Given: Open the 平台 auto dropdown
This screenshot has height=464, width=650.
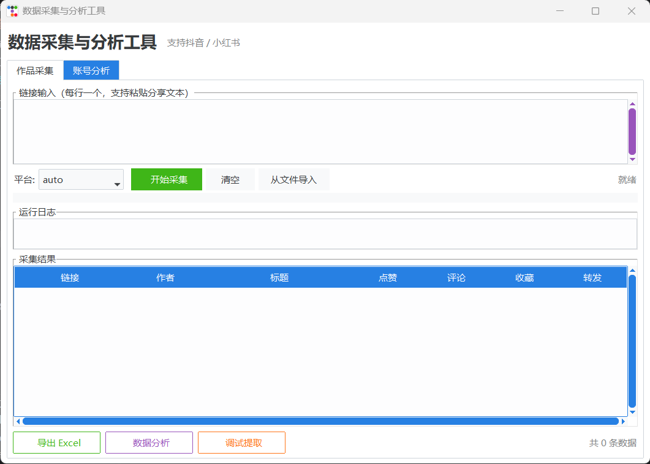Looking at the screenshot, I should pos(81,179).
